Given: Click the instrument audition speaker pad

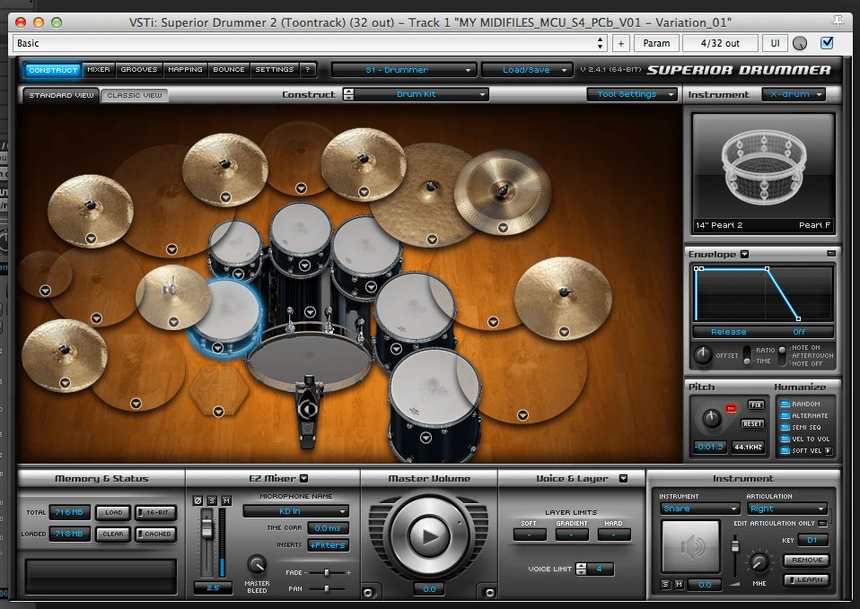Looking at the screenshot, I should point(691,546).
